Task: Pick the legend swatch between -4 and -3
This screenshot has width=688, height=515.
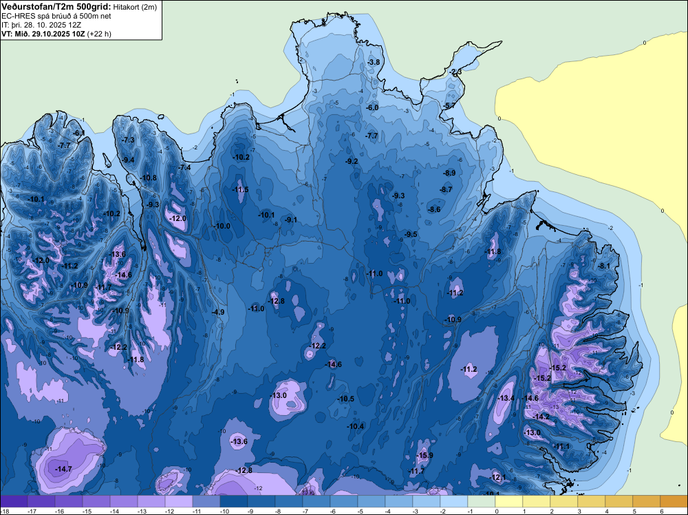Action: (399, 501)
